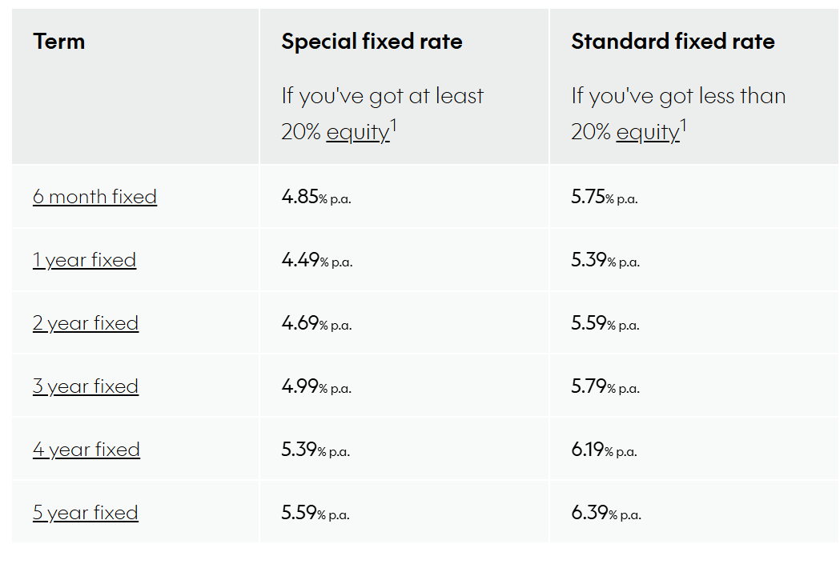Click the equity link under Special fixed rate
840x576 pixels.
tap(357, 132)
